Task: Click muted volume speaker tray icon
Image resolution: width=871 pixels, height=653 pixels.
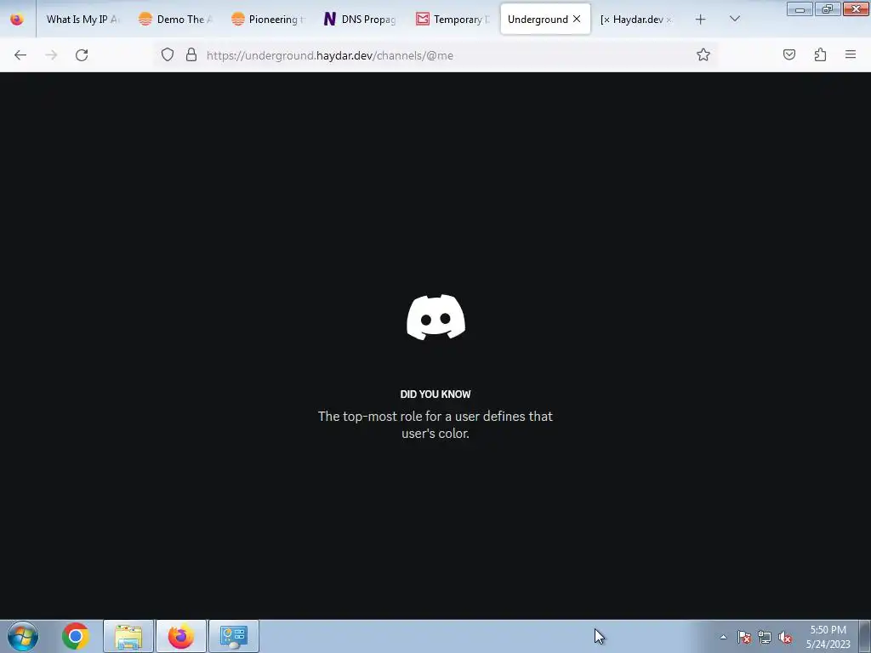Action: [x=785, y=637]
